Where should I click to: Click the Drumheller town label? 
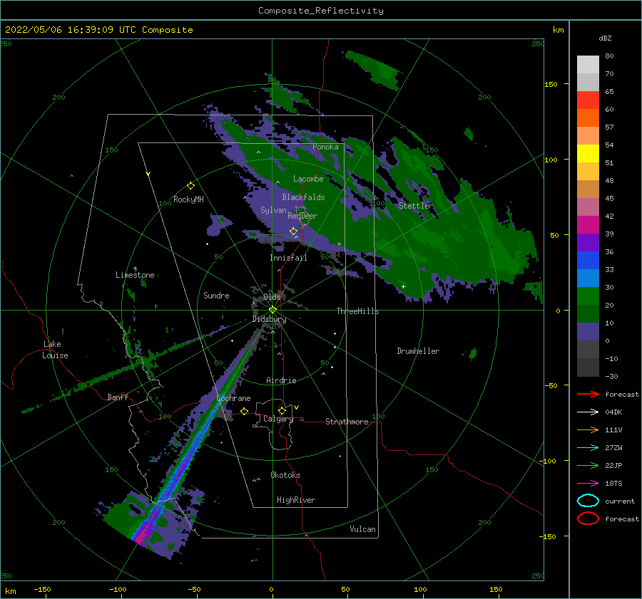point(418,351)
